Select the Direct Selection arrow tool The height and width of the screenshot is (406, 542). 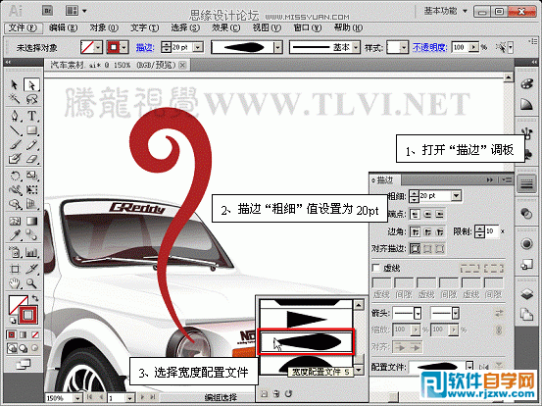point(31,84)
